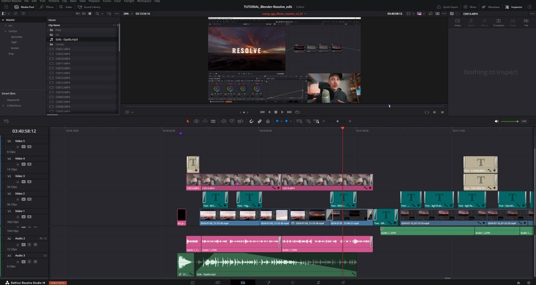
Task: Jump to first frame button
Action: pos(262,112)
